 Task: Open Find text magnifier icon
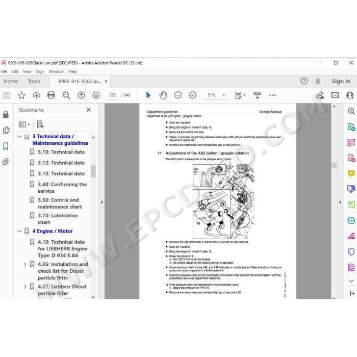[x=66, y=95]
